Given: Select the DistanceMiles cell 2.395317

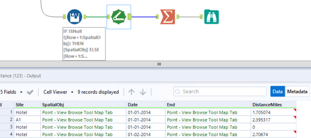Looking at the screenshot, I should 274,120.
